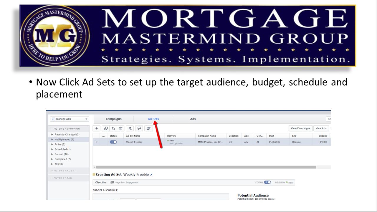
Task: Open the Manage Ads dropdown
Action: (x=70, y=119)
